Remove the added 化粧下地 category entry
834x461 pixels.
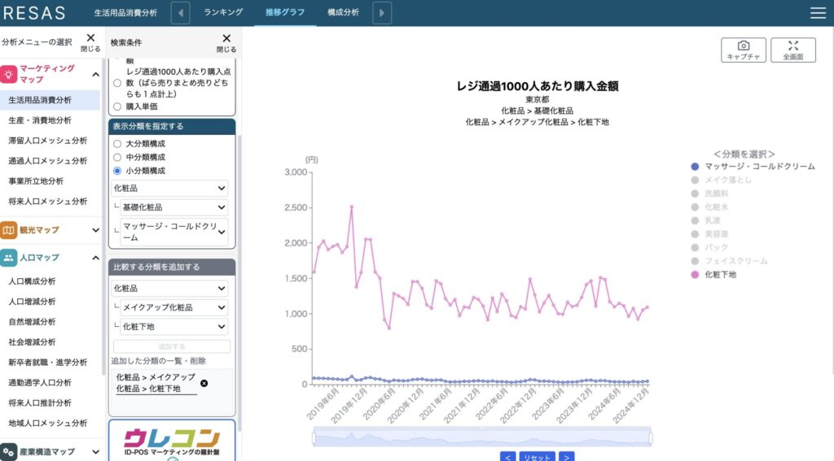[x=204, y=383]
